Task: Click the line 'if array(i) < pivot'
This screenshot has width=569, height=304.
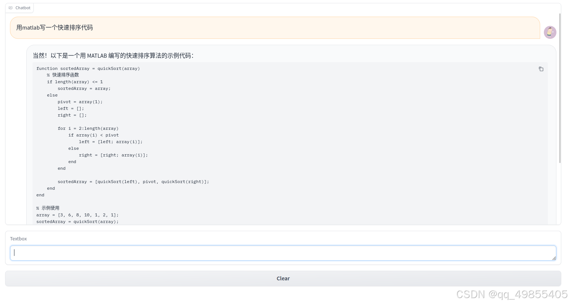Action: click(x=94, y=135)
